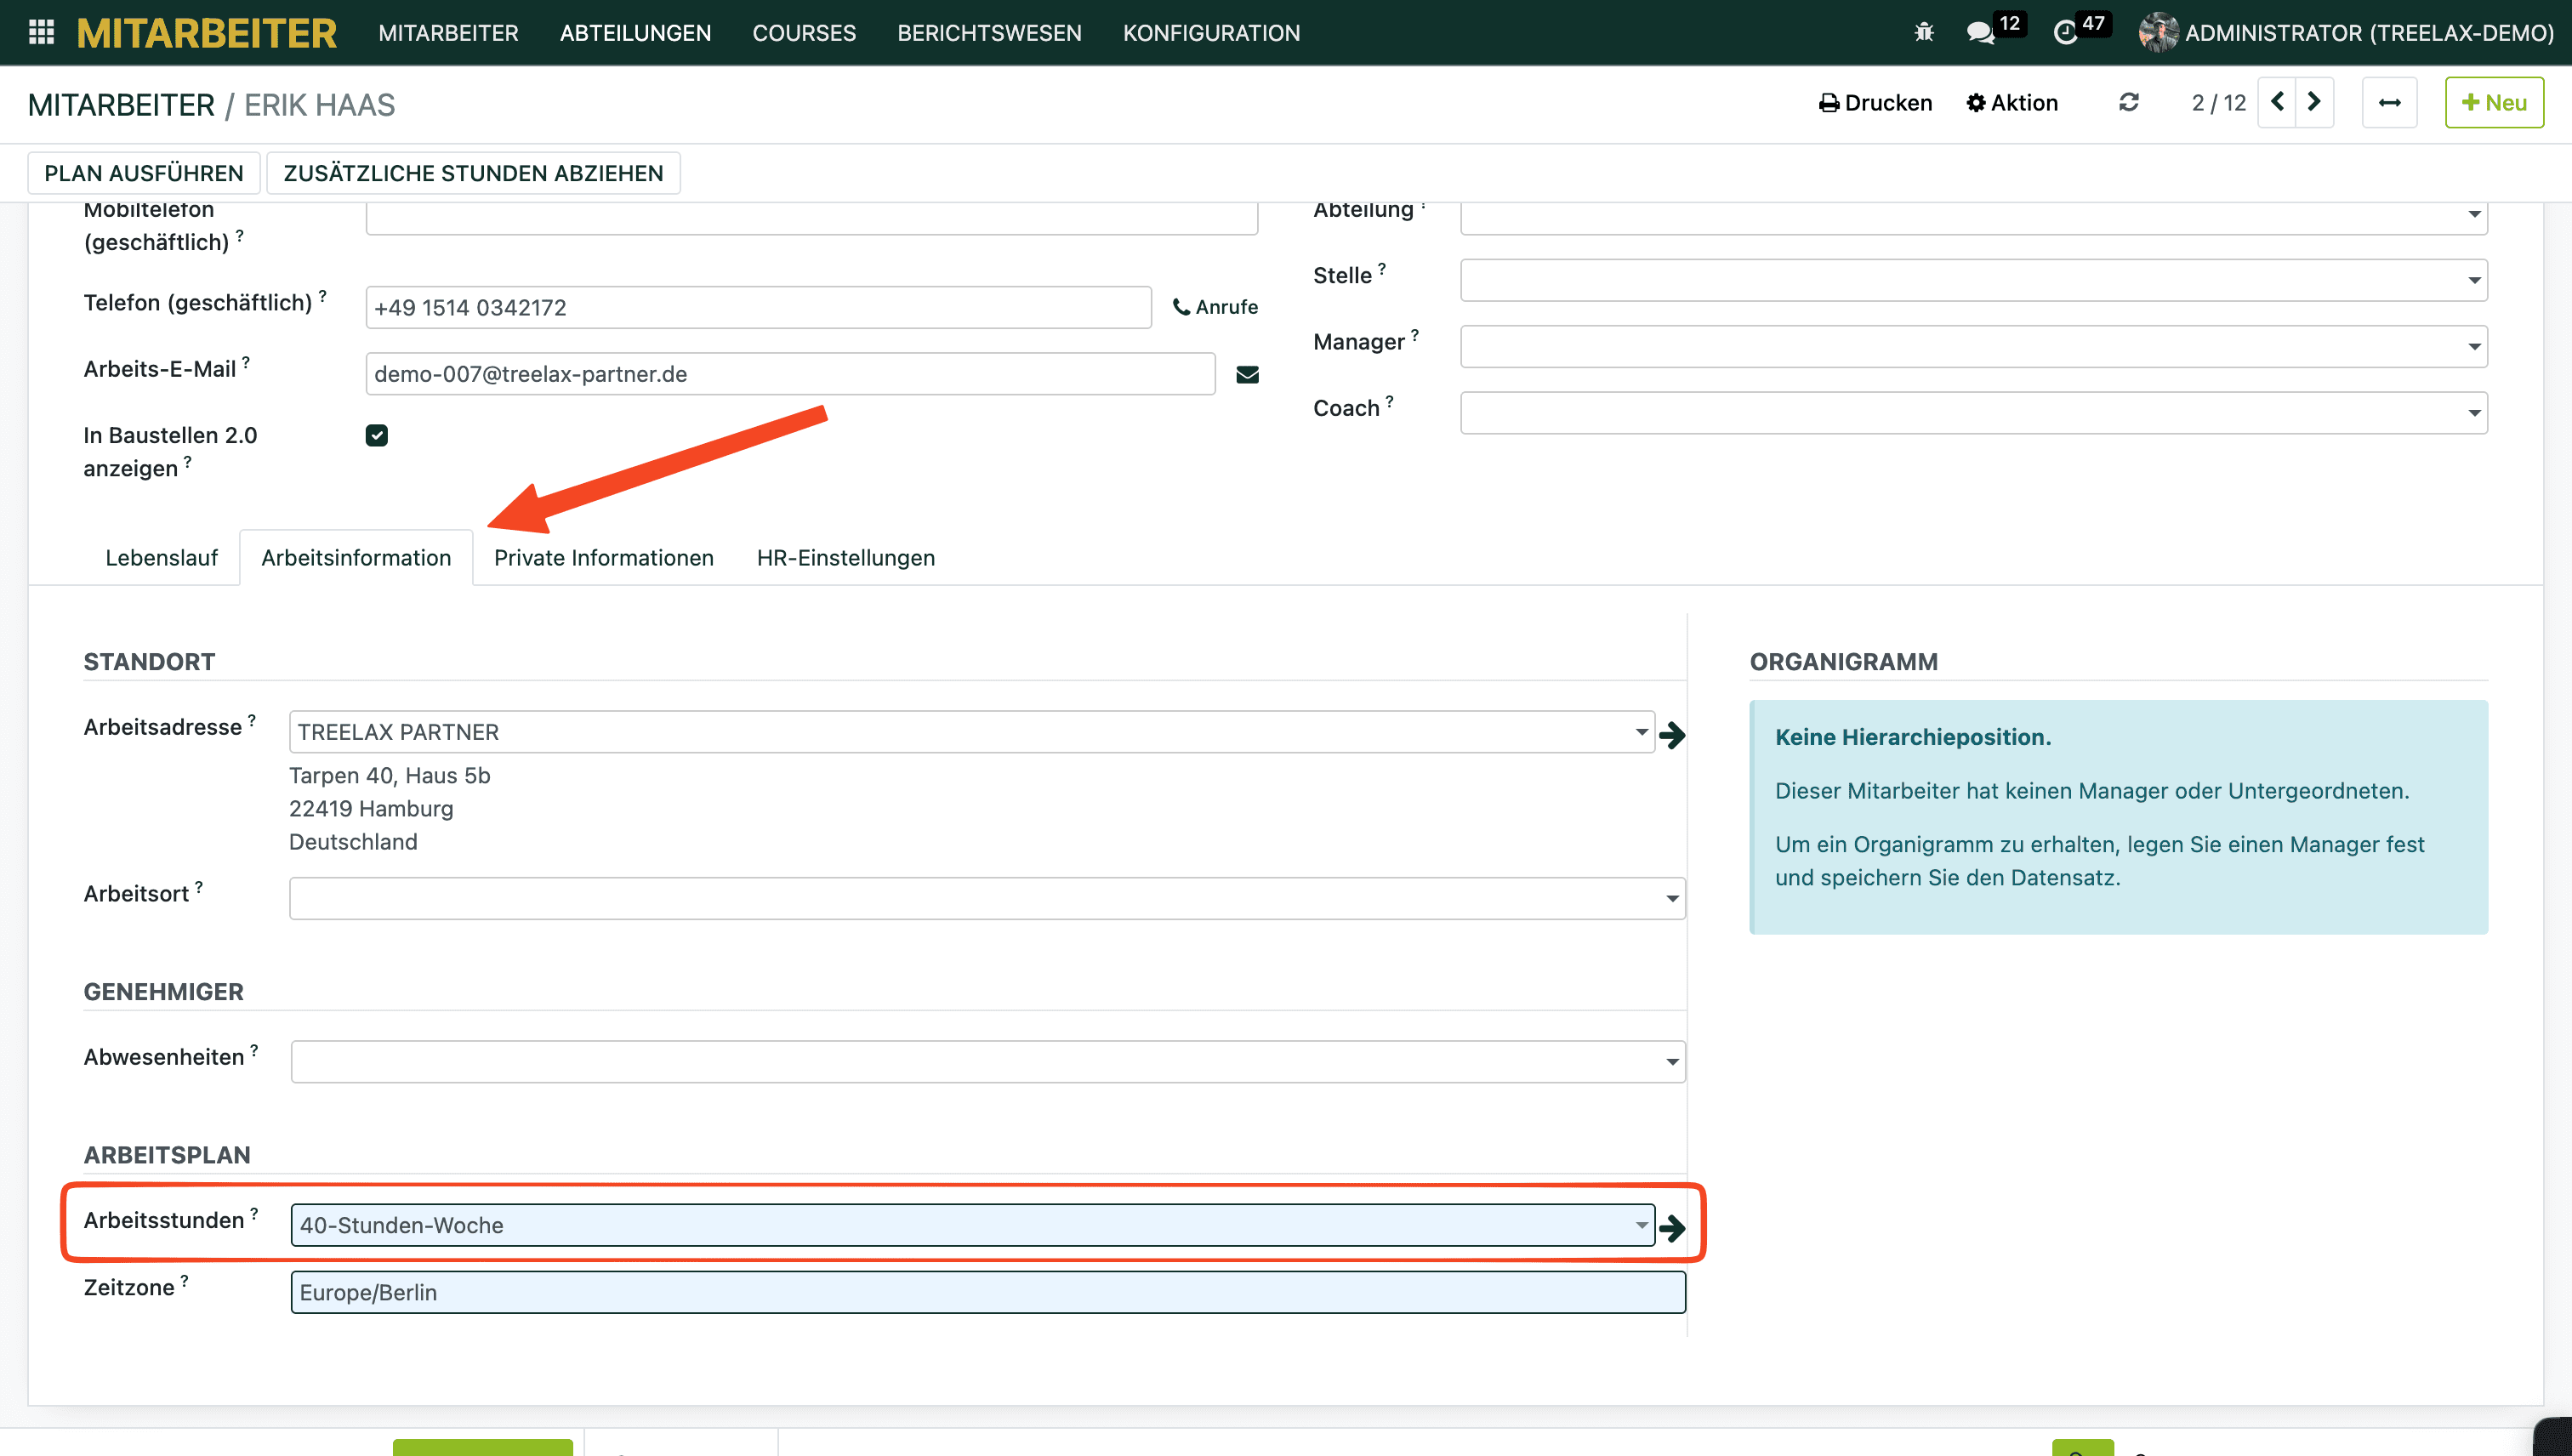This screenshot has width=2572, height=1456.
Task: Expand the Abwesenheiten approver dropdown
Action: pos(1672,1062)
